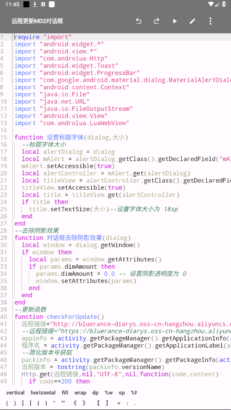Insert the "horizontal" keyword shortcut

[x=43, y=392]
